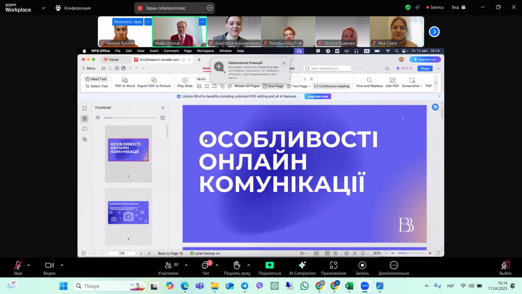Open the AI Companion icon
522x294 pixels.
tap(302, 265)
